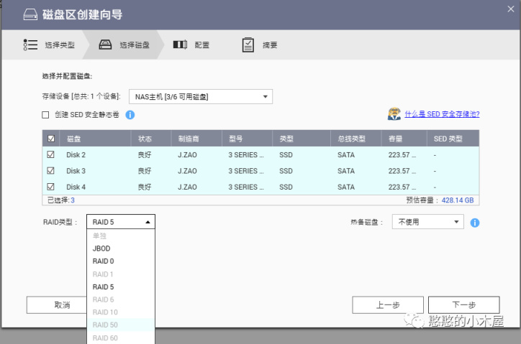The height and width of the screenshot is (344, 521).
Task: Click the SSD type cell in Disk 2 row
Action: coord(286,155)
